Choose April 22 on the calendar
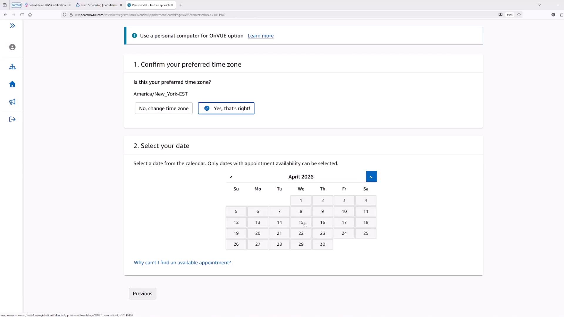The image size is (564, 317). coord(301,233)
